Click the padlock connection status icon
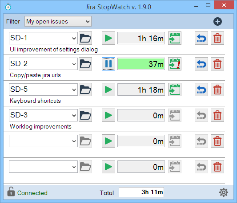 click(11, 191)
